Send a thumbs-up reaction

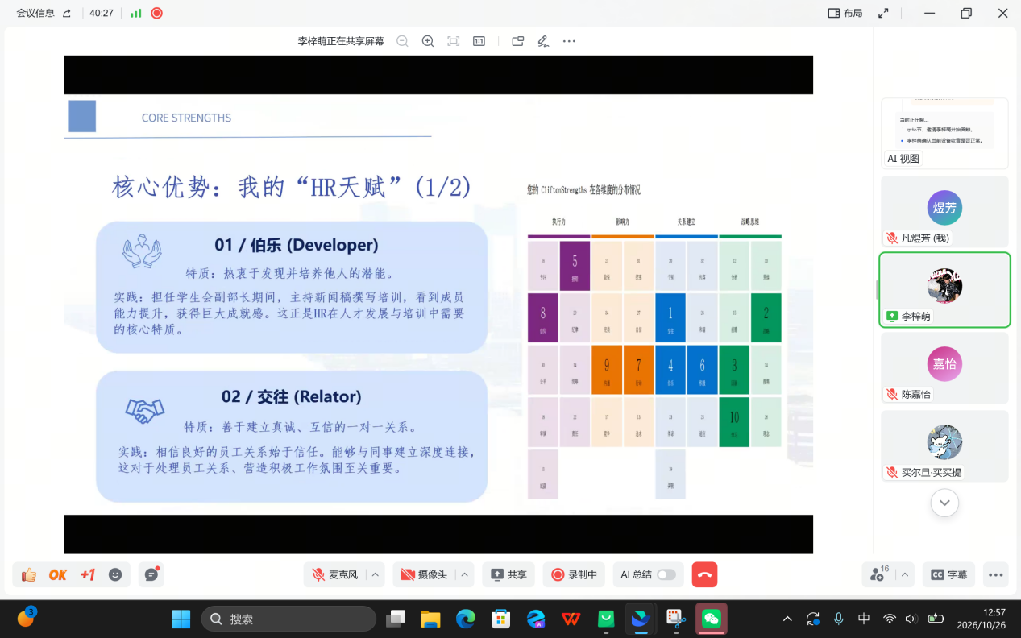click(29, 574)
